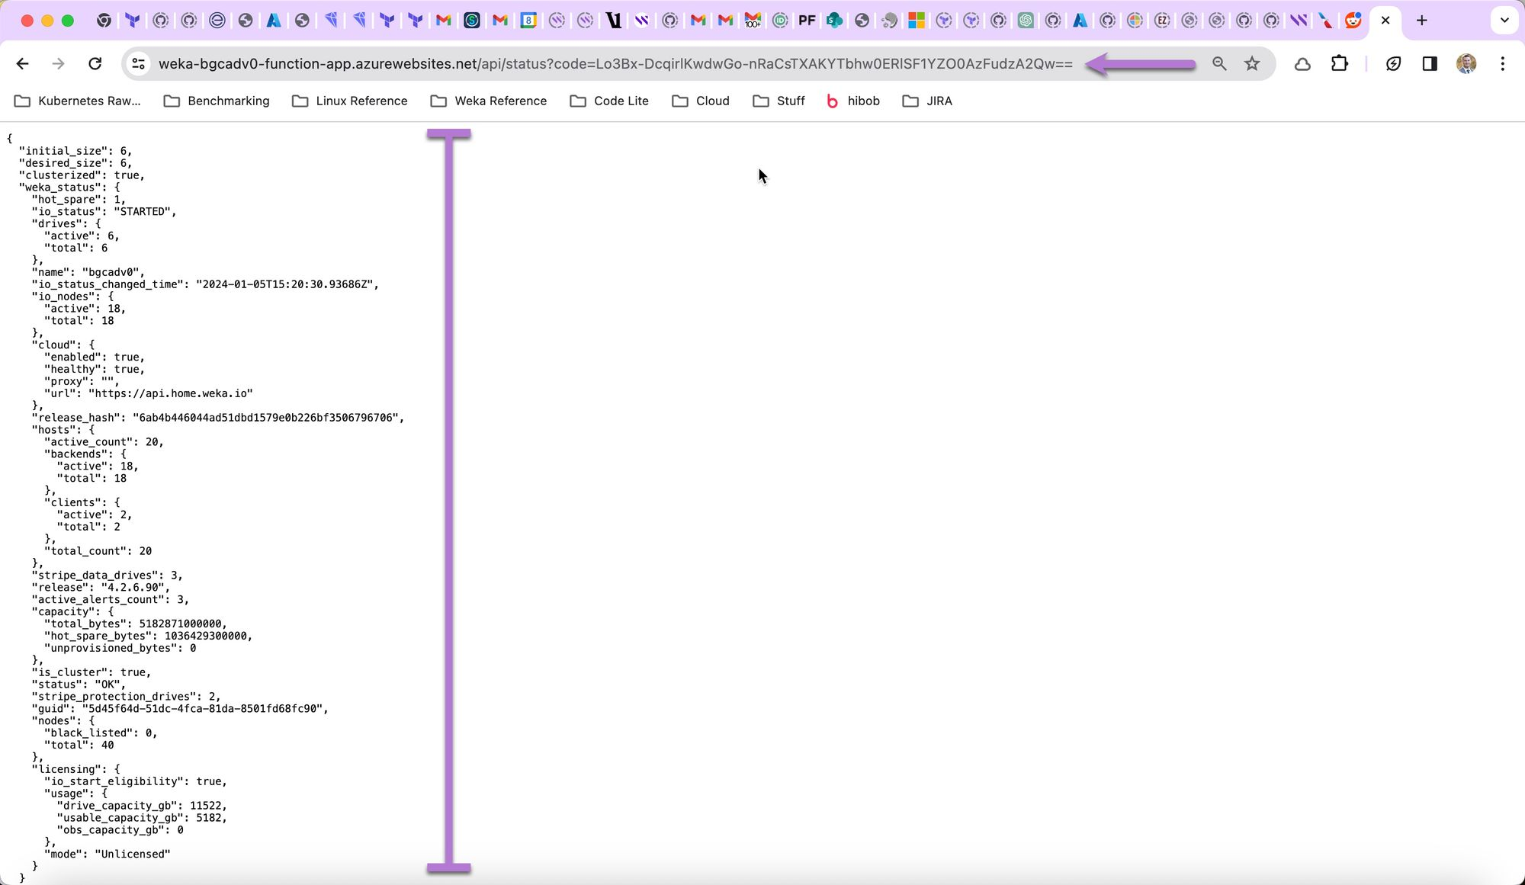The width and height of the screenshot is (1525, 885).
Task: Open the Weka Reference bookmarks folder
Action: (489, 101)
